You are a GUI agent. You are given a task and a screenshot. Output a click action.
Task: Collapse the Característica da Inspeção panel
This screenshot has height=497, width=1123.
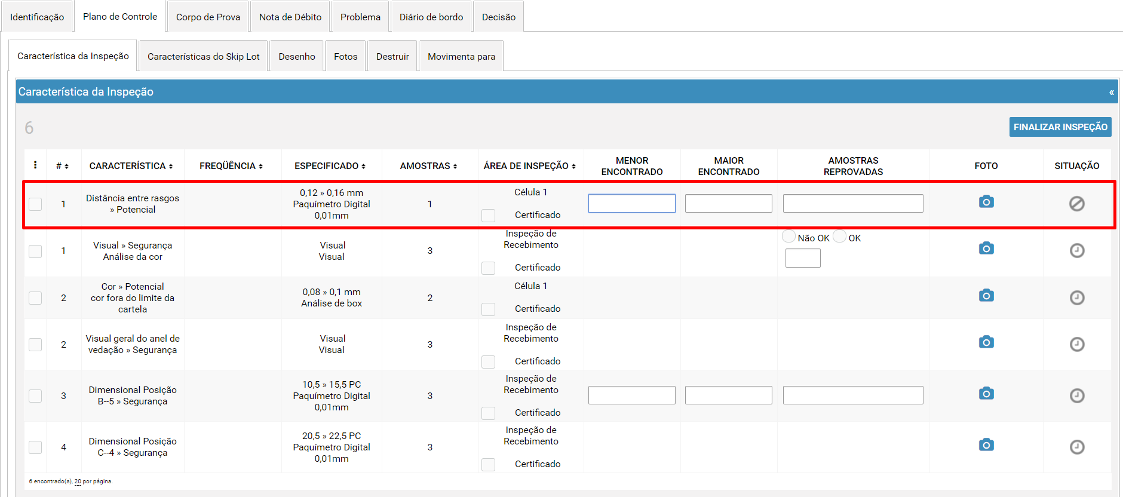point(1111,92)
